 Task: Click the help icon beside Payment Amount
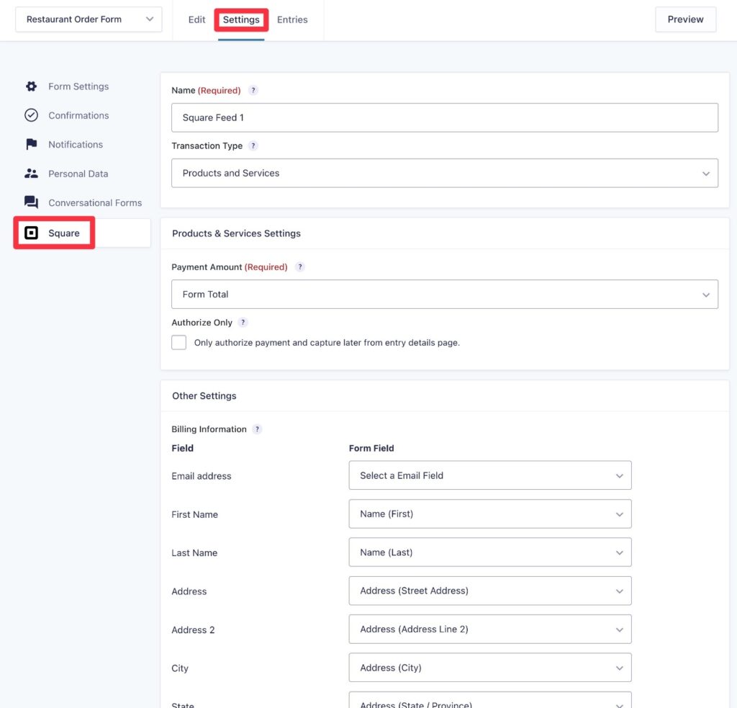(300, 266)
